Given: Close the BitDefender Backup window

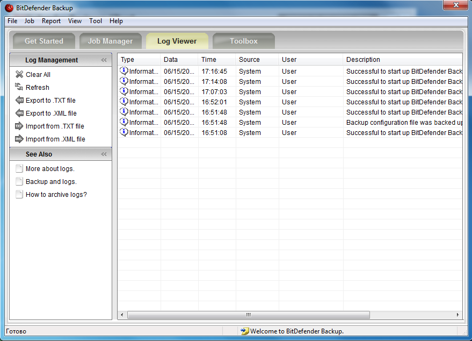Looking at the screenshot, I should click(x=456, y=5).
